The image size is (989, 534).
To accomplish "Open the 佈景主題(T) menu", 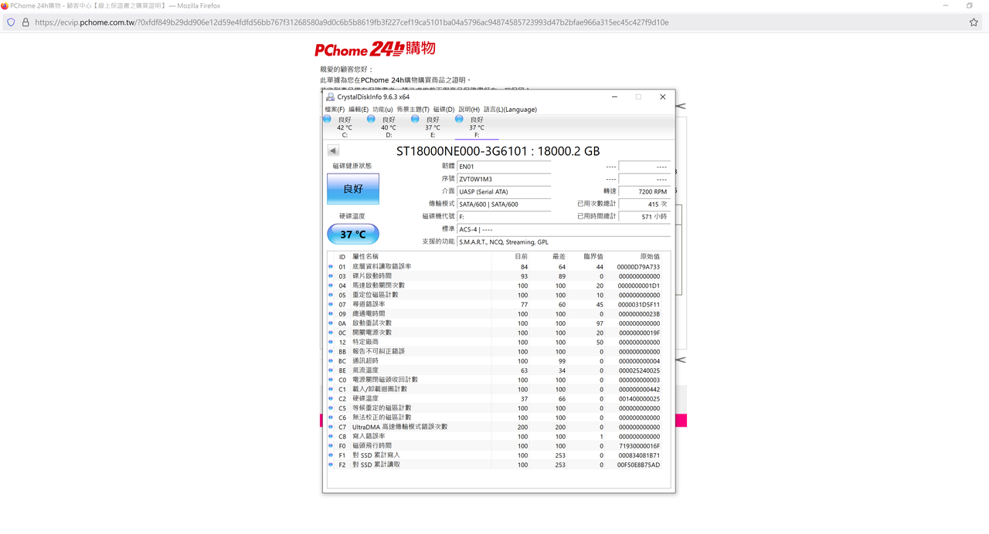I will (413, 110).
